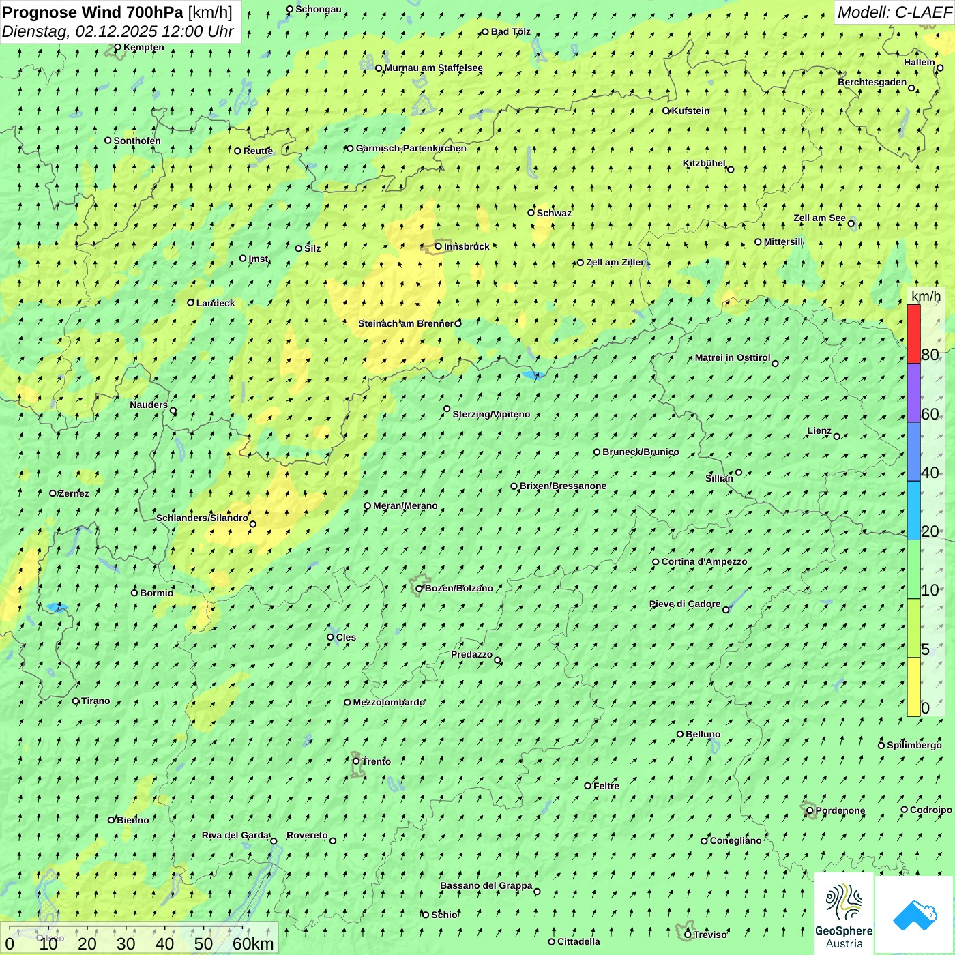Click the Zell am See marker
The height and width of the screenshot is (955, 955).
pos(851,224)
